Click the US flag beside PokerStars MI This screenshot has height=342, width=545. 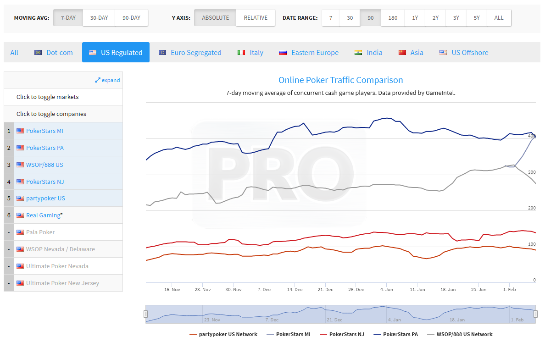(x=20, y=131)
